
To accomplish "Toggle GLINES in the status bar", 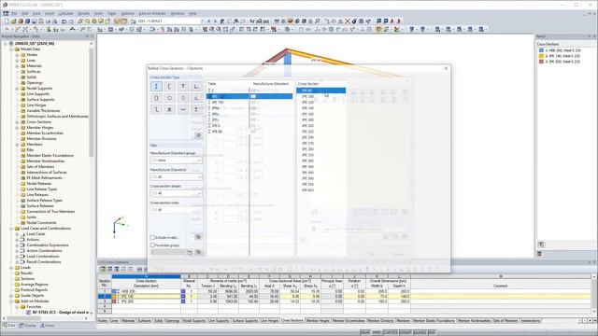I will 420,332.
